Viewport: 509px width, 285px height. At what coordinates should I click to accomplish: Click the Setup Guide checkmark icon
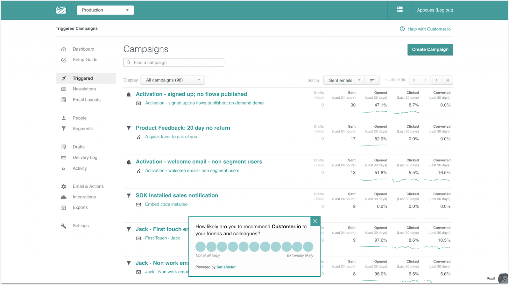click(x=63, y=60)
